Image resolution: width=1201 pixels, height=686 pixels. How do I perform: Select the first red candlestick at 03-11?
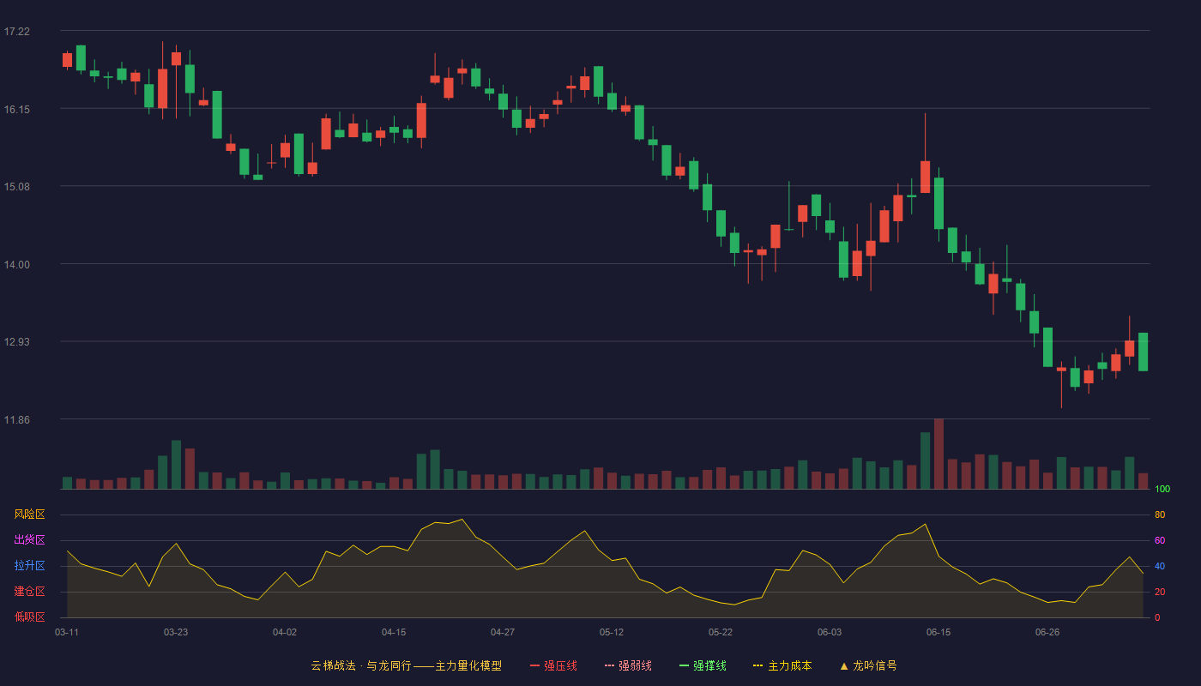coord(67,60)
